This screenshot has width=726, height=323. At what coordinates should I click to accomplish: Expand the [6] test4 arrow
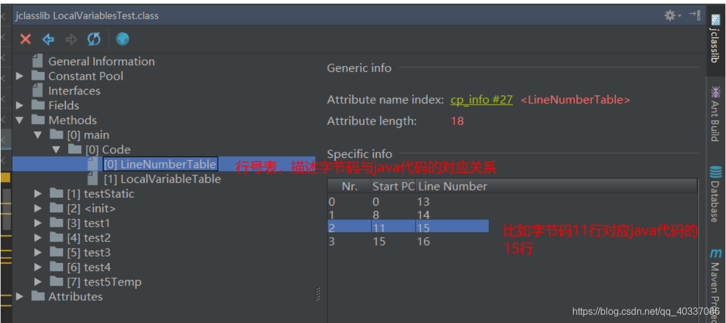(38, 267)
